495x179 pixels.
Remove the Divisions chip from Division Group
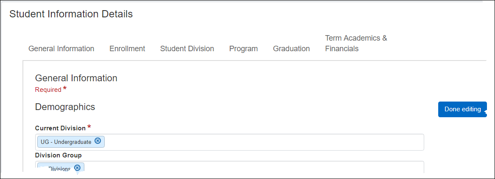coord(77,168)
